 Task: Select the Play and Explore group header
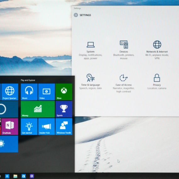[x=28, y=80]
